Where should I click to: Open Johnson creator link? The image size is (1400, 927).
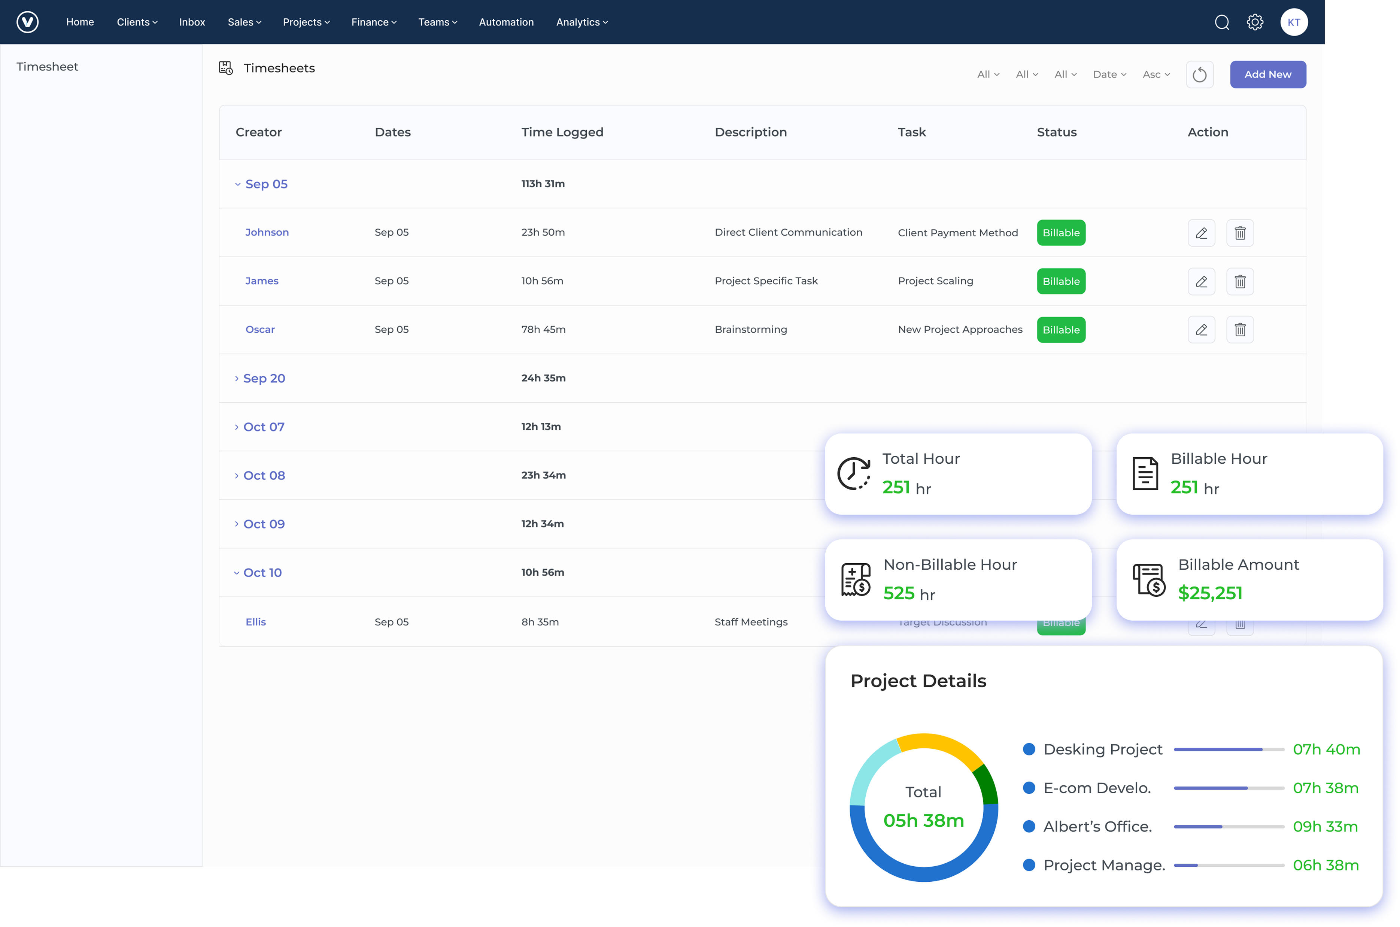267,232
